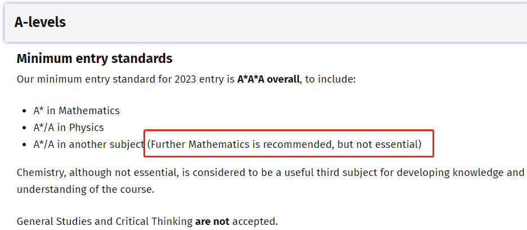Click the bullet dot before 'another subject'
The height and width of the screenshot is (230, 527).
[x=24, y=145]
